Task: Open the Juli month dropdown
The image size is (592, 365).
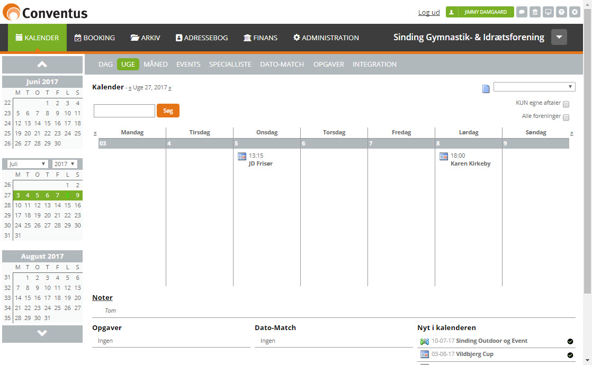Action: (28, 164)
